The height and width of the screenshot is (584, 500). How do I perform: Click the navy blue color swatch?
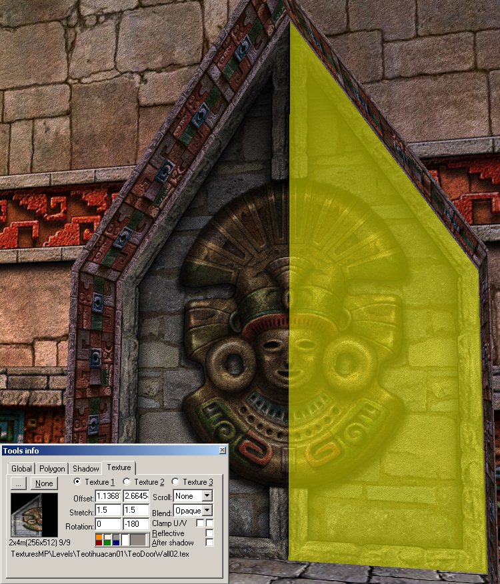[x=116, y=543]
